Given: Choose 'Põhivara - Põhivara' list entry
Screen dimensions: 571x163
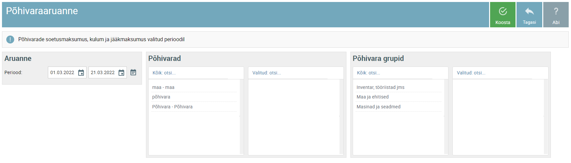Looking at the screenshot, I should click(172, 107).
